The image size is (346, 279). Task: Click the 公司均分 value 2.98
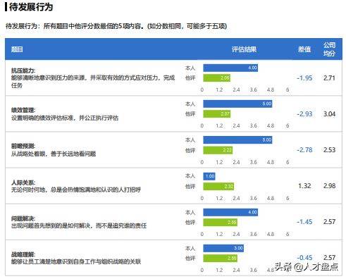click(329, 186)
